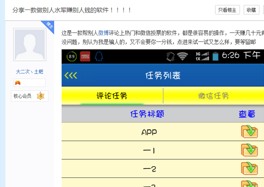Click the blue battery icon
This screenshot has width=264, height=187.
[x=215, y=56]
